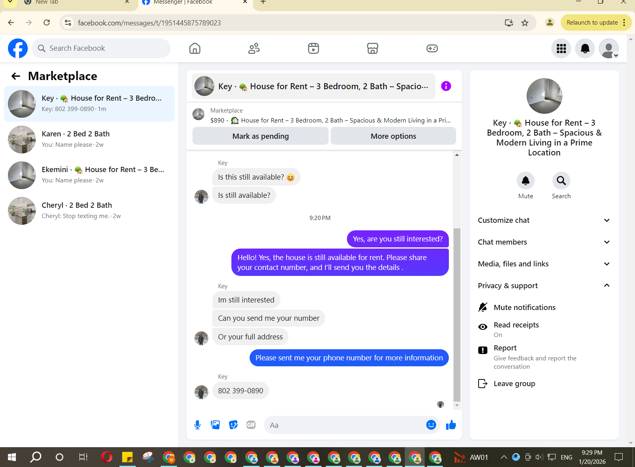Switch to the New Tab browser tab
635x467 pixels.
[75, 2]
